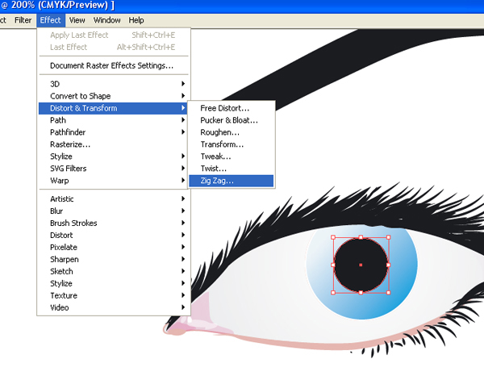Viewport: 484px width, 380px height.
Task: Open the View menu
Action: (x=77, y=20)
